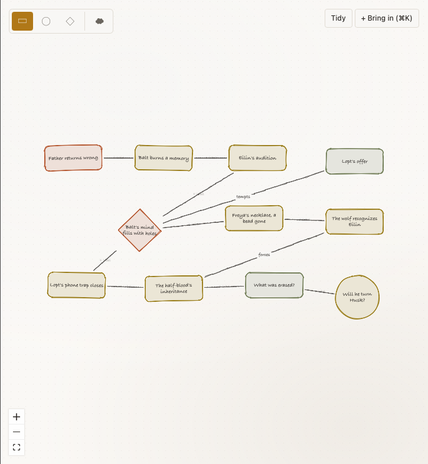
Task: Select the 'Balt burns a memory' node
Action: point(164,158)
